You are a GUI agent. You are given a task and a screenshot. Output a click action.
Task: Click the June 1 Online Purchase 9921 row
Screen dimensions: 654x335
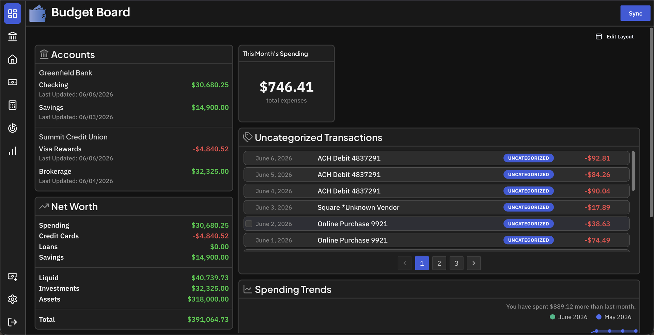(436, 240)
